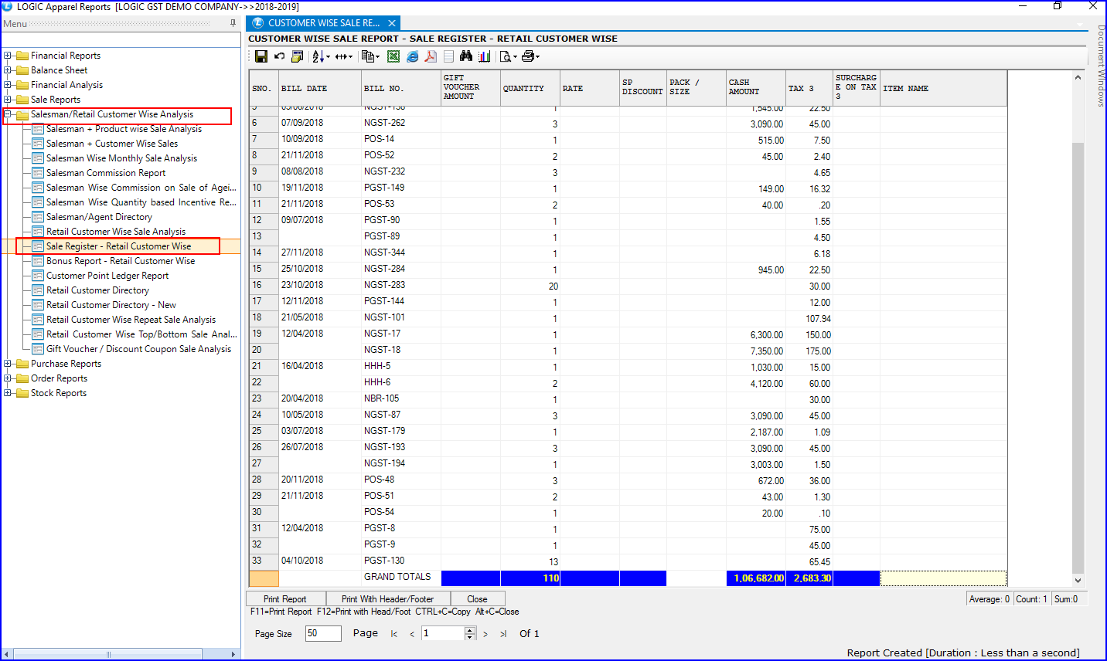Select the CUSTOMER WISE SALE RE... tab
This screenshot has height=661, width=1107.
tap(323, 23)
